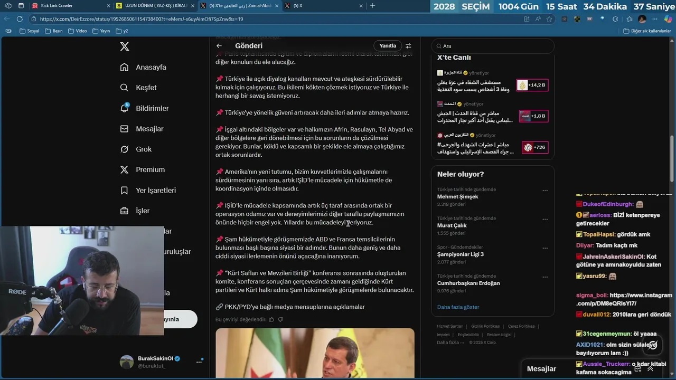Open the Bildirimler bell icon
Viewport: 676px width, 380px height.
pos(124,108)
